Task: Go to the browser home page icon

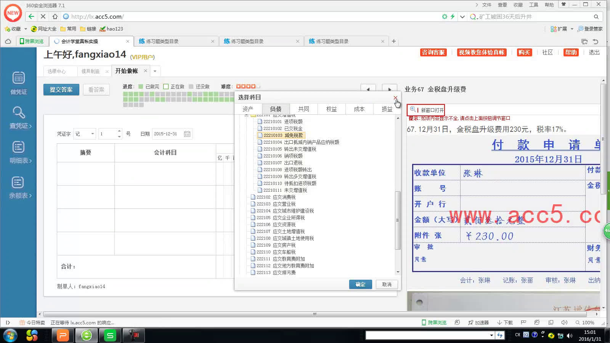Action: click(x=55, y=16)
